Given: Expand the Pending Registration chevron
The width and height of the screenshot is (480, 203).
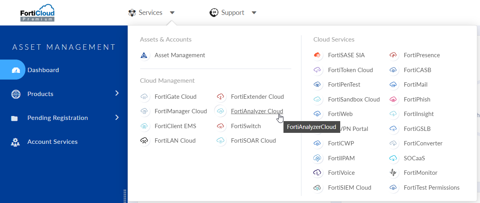Looking at the screenshot, I should tap(117, 117).
